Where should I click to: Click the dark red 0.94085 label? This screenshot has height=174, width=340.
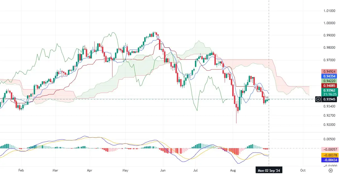[330, 85]
